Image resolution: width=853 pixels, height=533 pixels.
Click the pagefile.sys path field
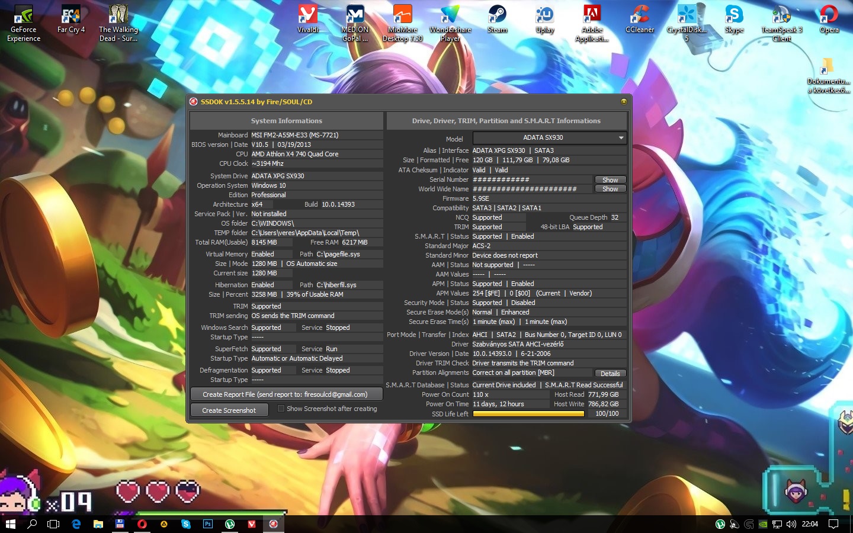coord(349,254)
